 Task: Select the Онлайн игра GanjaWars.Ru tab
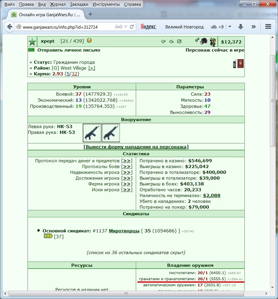click(x=46, y=15)
